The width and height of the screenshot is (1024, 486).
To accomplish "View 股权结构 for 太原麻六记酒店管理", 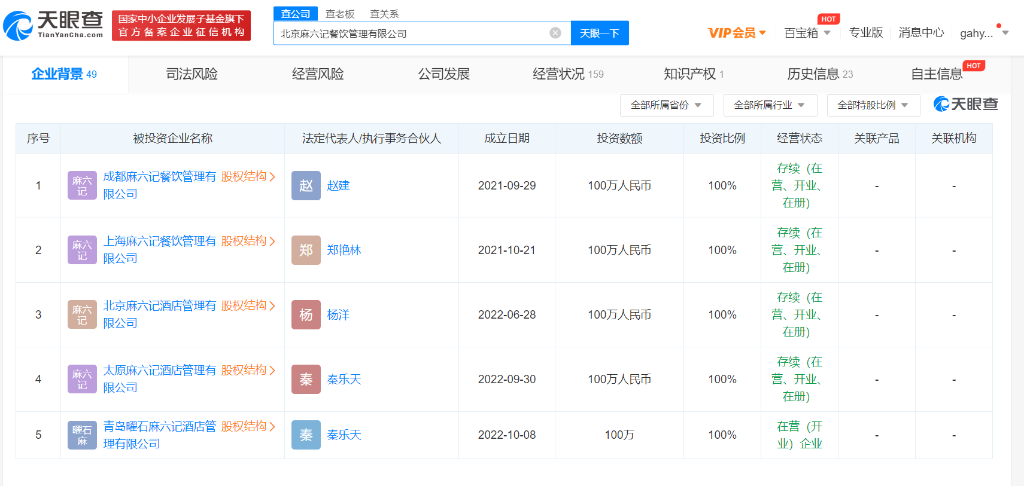I will pyautogui.click(x=248, y=370).
